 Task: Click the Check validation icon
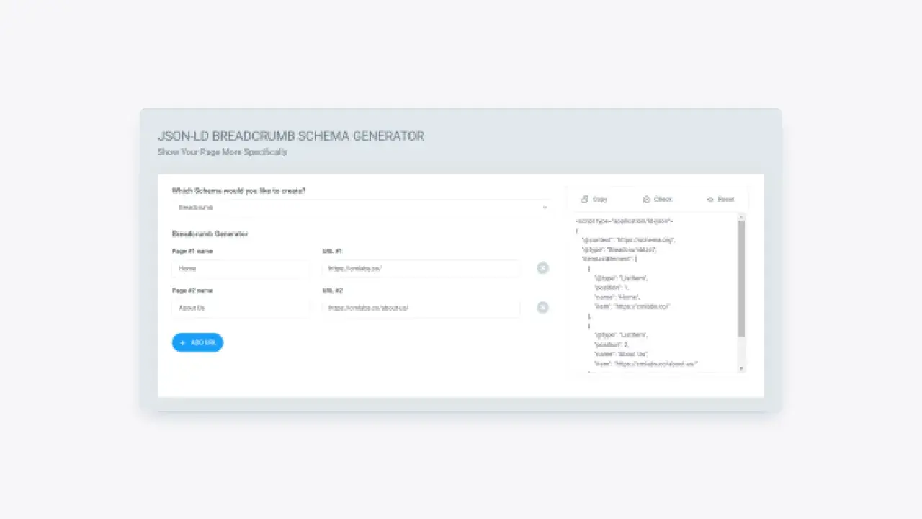(646, 199)
